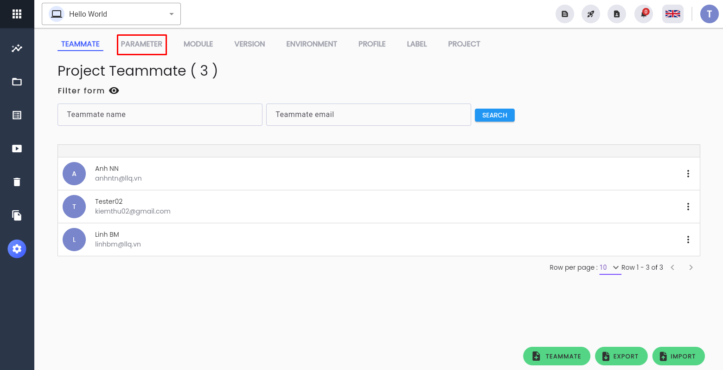Viewport: 723px width, 370px height.
Task: Click the Anh NN avatar circle
Action: pyautogui.click(x=74, y=174)
